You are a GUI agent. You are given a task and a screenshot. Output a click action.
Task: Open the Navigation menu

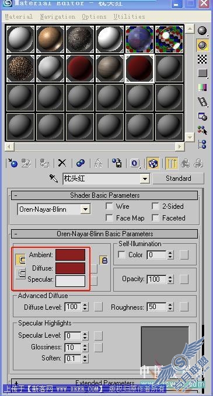[57, 17]
